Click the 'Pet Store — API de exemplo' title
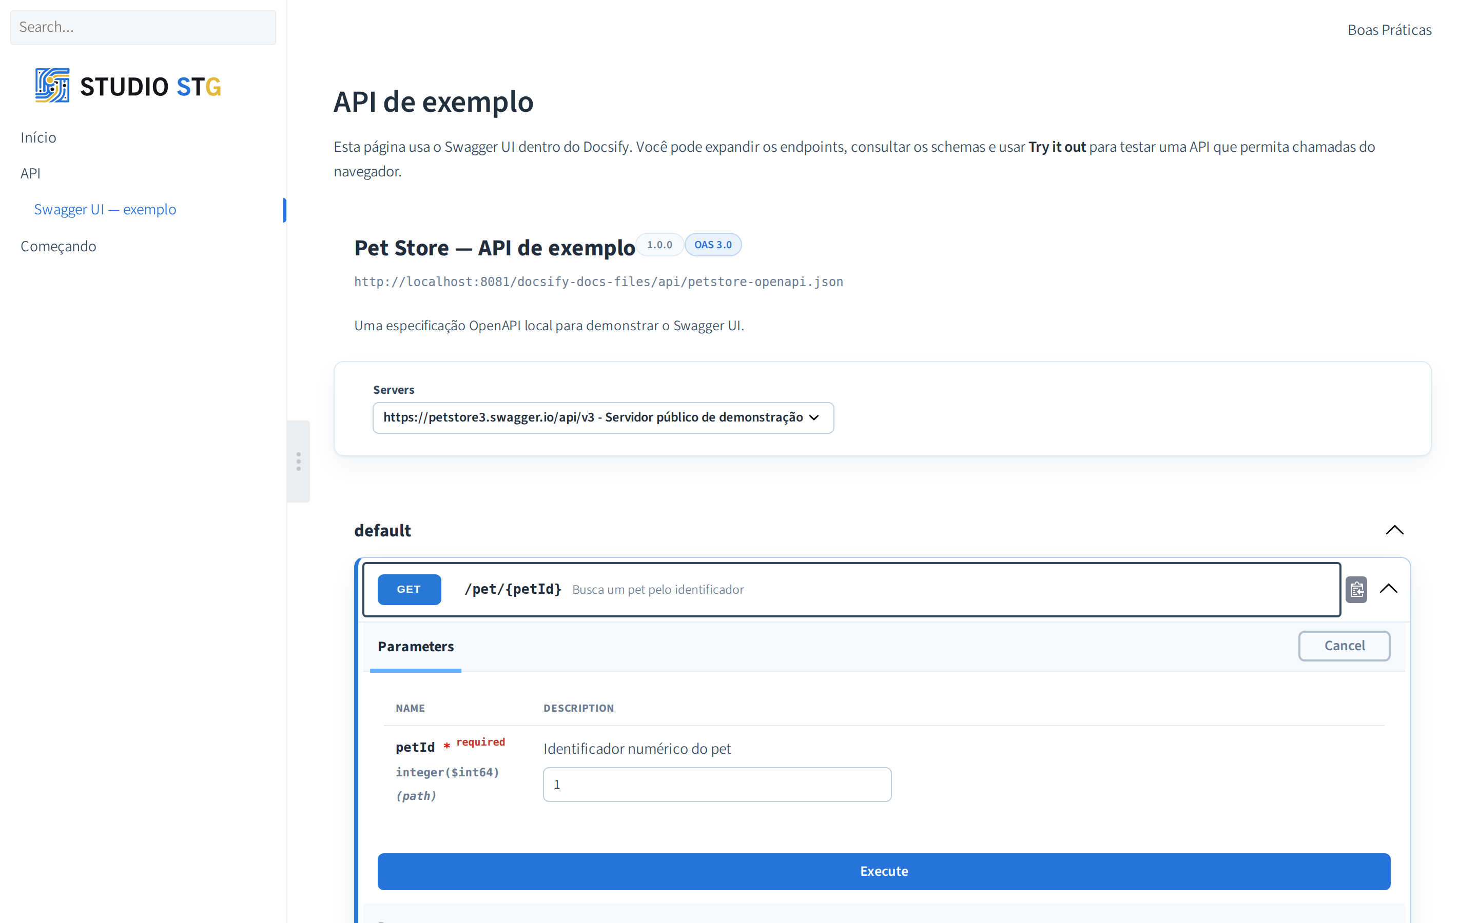 495,248
